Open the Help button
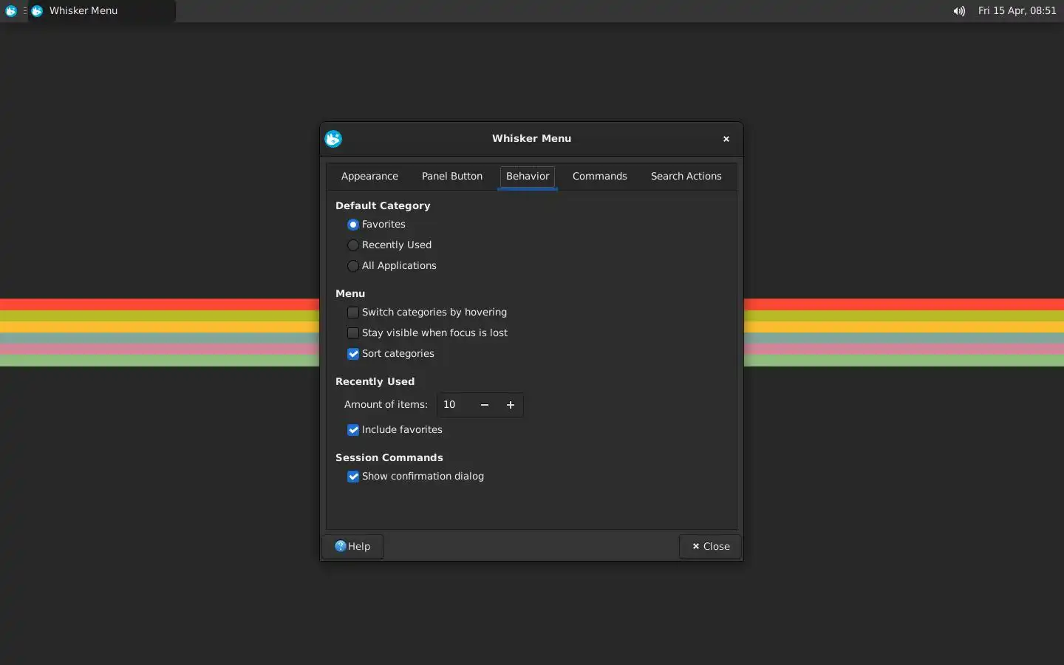Viewport: 1064px width, 665px height. (x=352, y=547)
